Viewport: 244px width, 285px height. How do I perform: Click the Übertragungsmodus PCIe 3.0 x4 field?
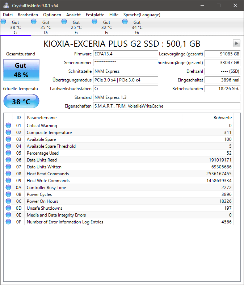(x=126, y=80)
